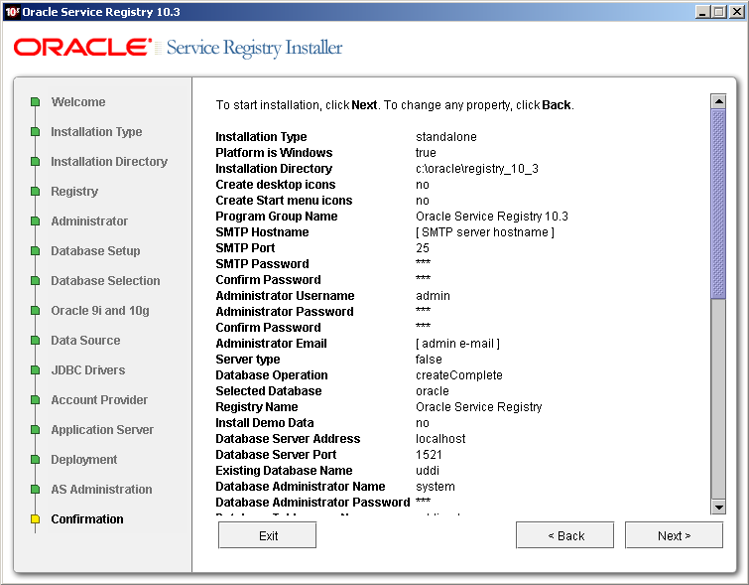749x585 pixels.
Task: Click the scrollbar down arrow
Action: pos(718,507)
